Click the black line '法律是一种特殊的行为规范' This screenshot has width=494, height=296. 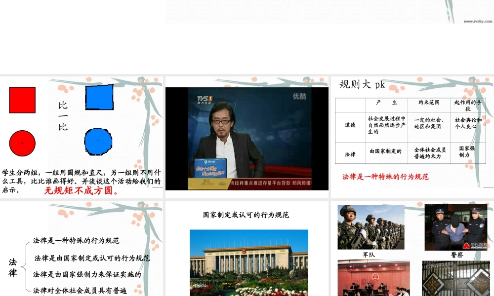[76, 241]
